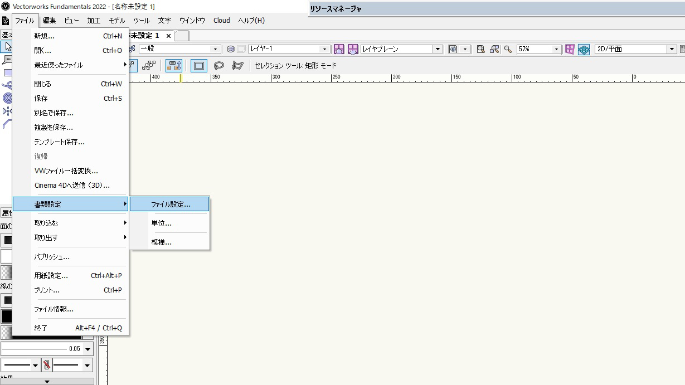This screenshot has width=685, height=385.
Task: Open the ウインドウ menu
Action: 192,21
